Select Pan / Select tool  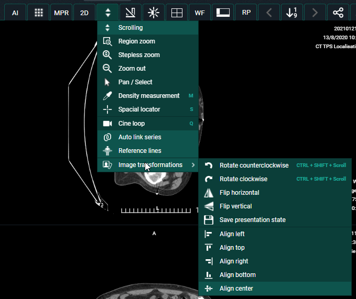(148, 82)
